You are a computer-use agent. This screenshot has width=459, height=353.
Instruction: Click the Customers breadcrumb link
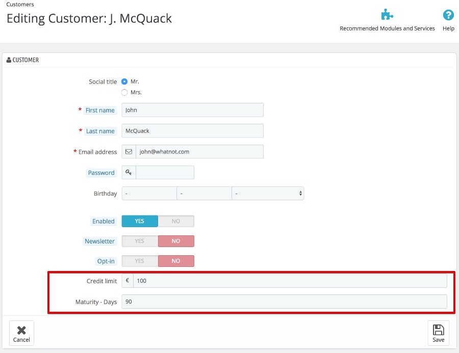tap(20, 5)
